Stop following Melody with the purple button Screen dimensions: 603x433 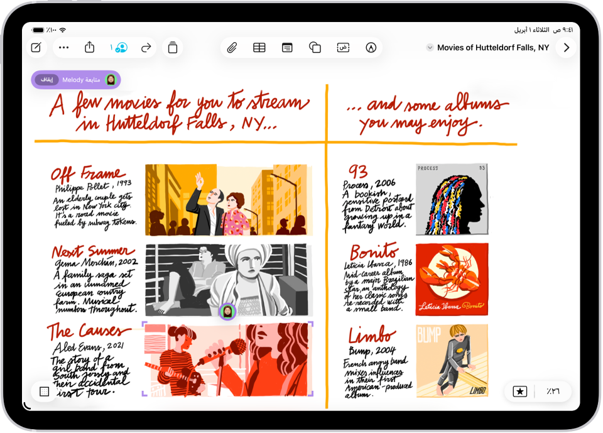(x=47, y=80)
